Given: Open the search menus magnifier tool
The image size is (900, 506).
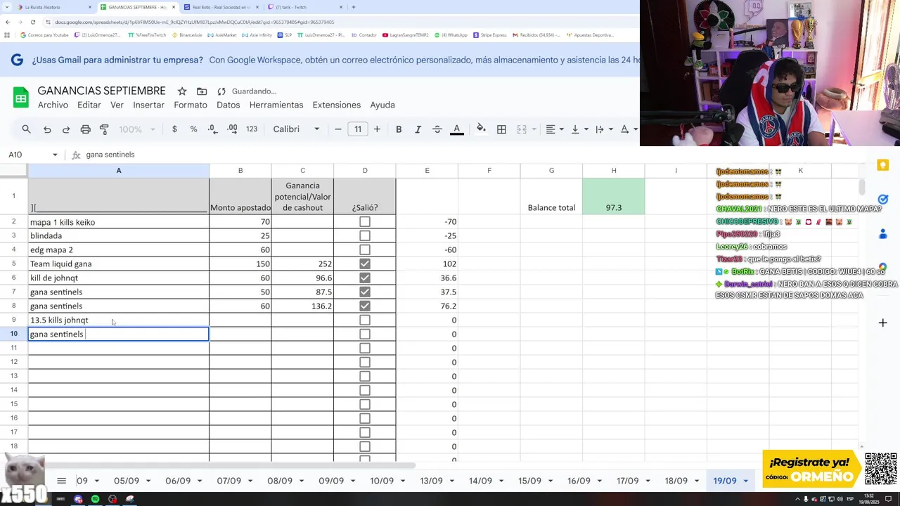Looking at the screenshot, I should point(26,129).
